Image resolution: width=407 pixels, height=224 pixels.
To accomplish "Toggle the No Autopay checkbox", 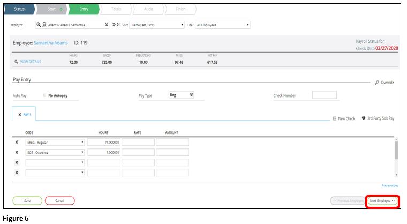I will coord(44,95).
